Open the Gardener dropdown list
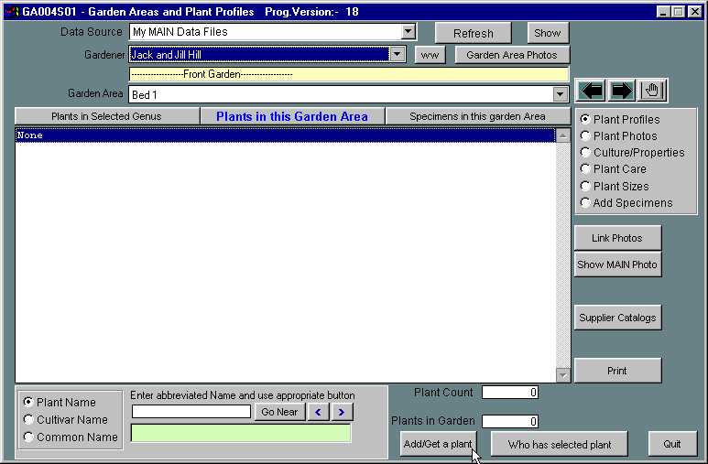708x464 pixels. click(x=397, y=55)
